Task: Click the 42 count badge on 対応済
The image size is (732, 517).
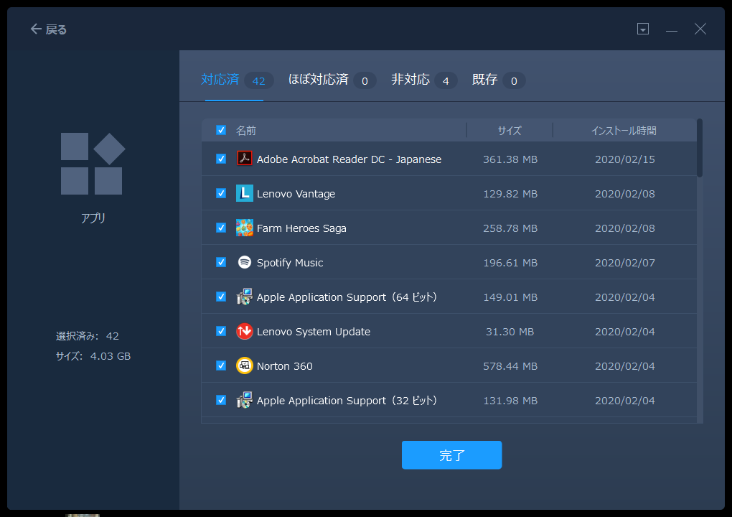Action: pos(258,81)
